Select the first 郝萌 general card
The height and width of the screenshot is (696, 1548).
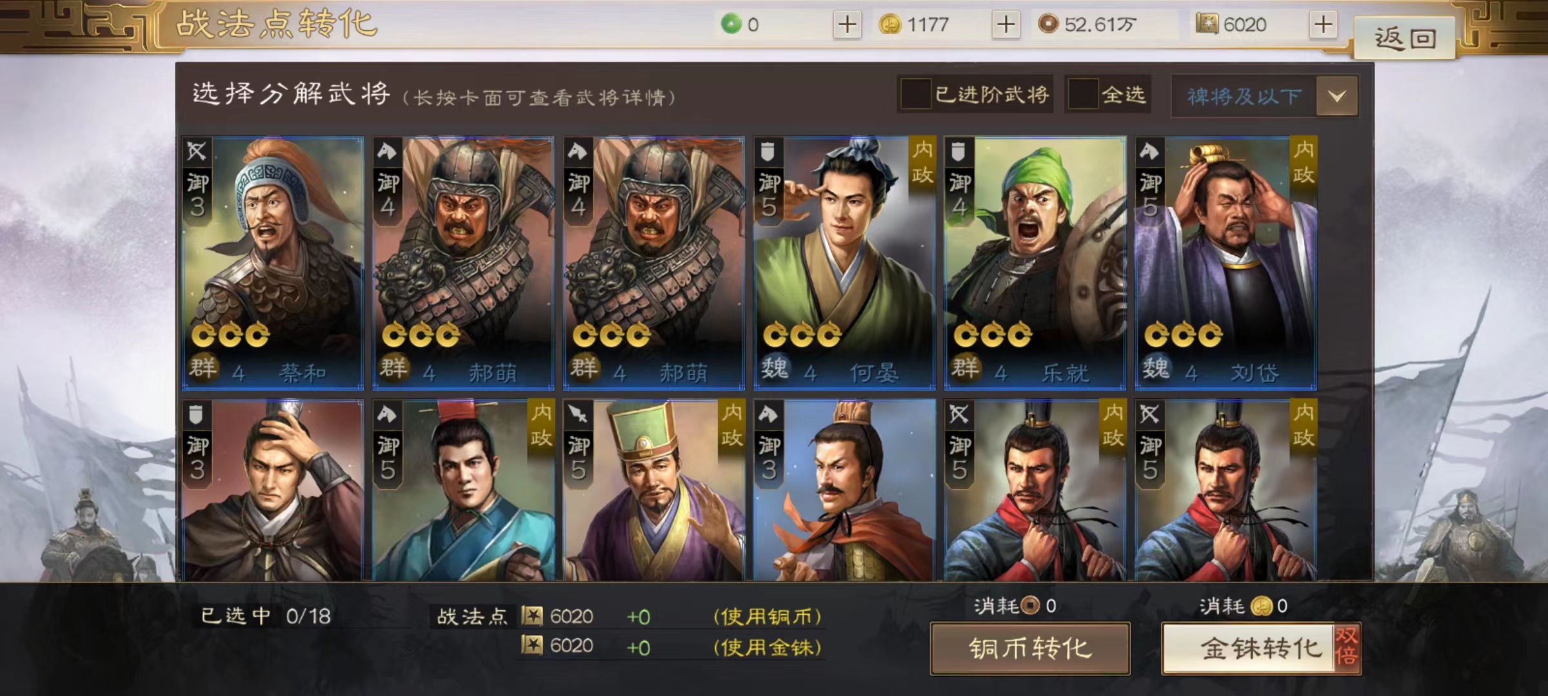coord(463,263)
